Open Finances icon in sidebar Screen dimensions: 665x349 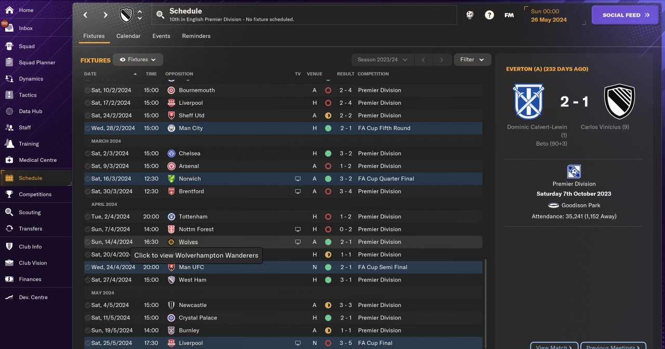[9, 279]
